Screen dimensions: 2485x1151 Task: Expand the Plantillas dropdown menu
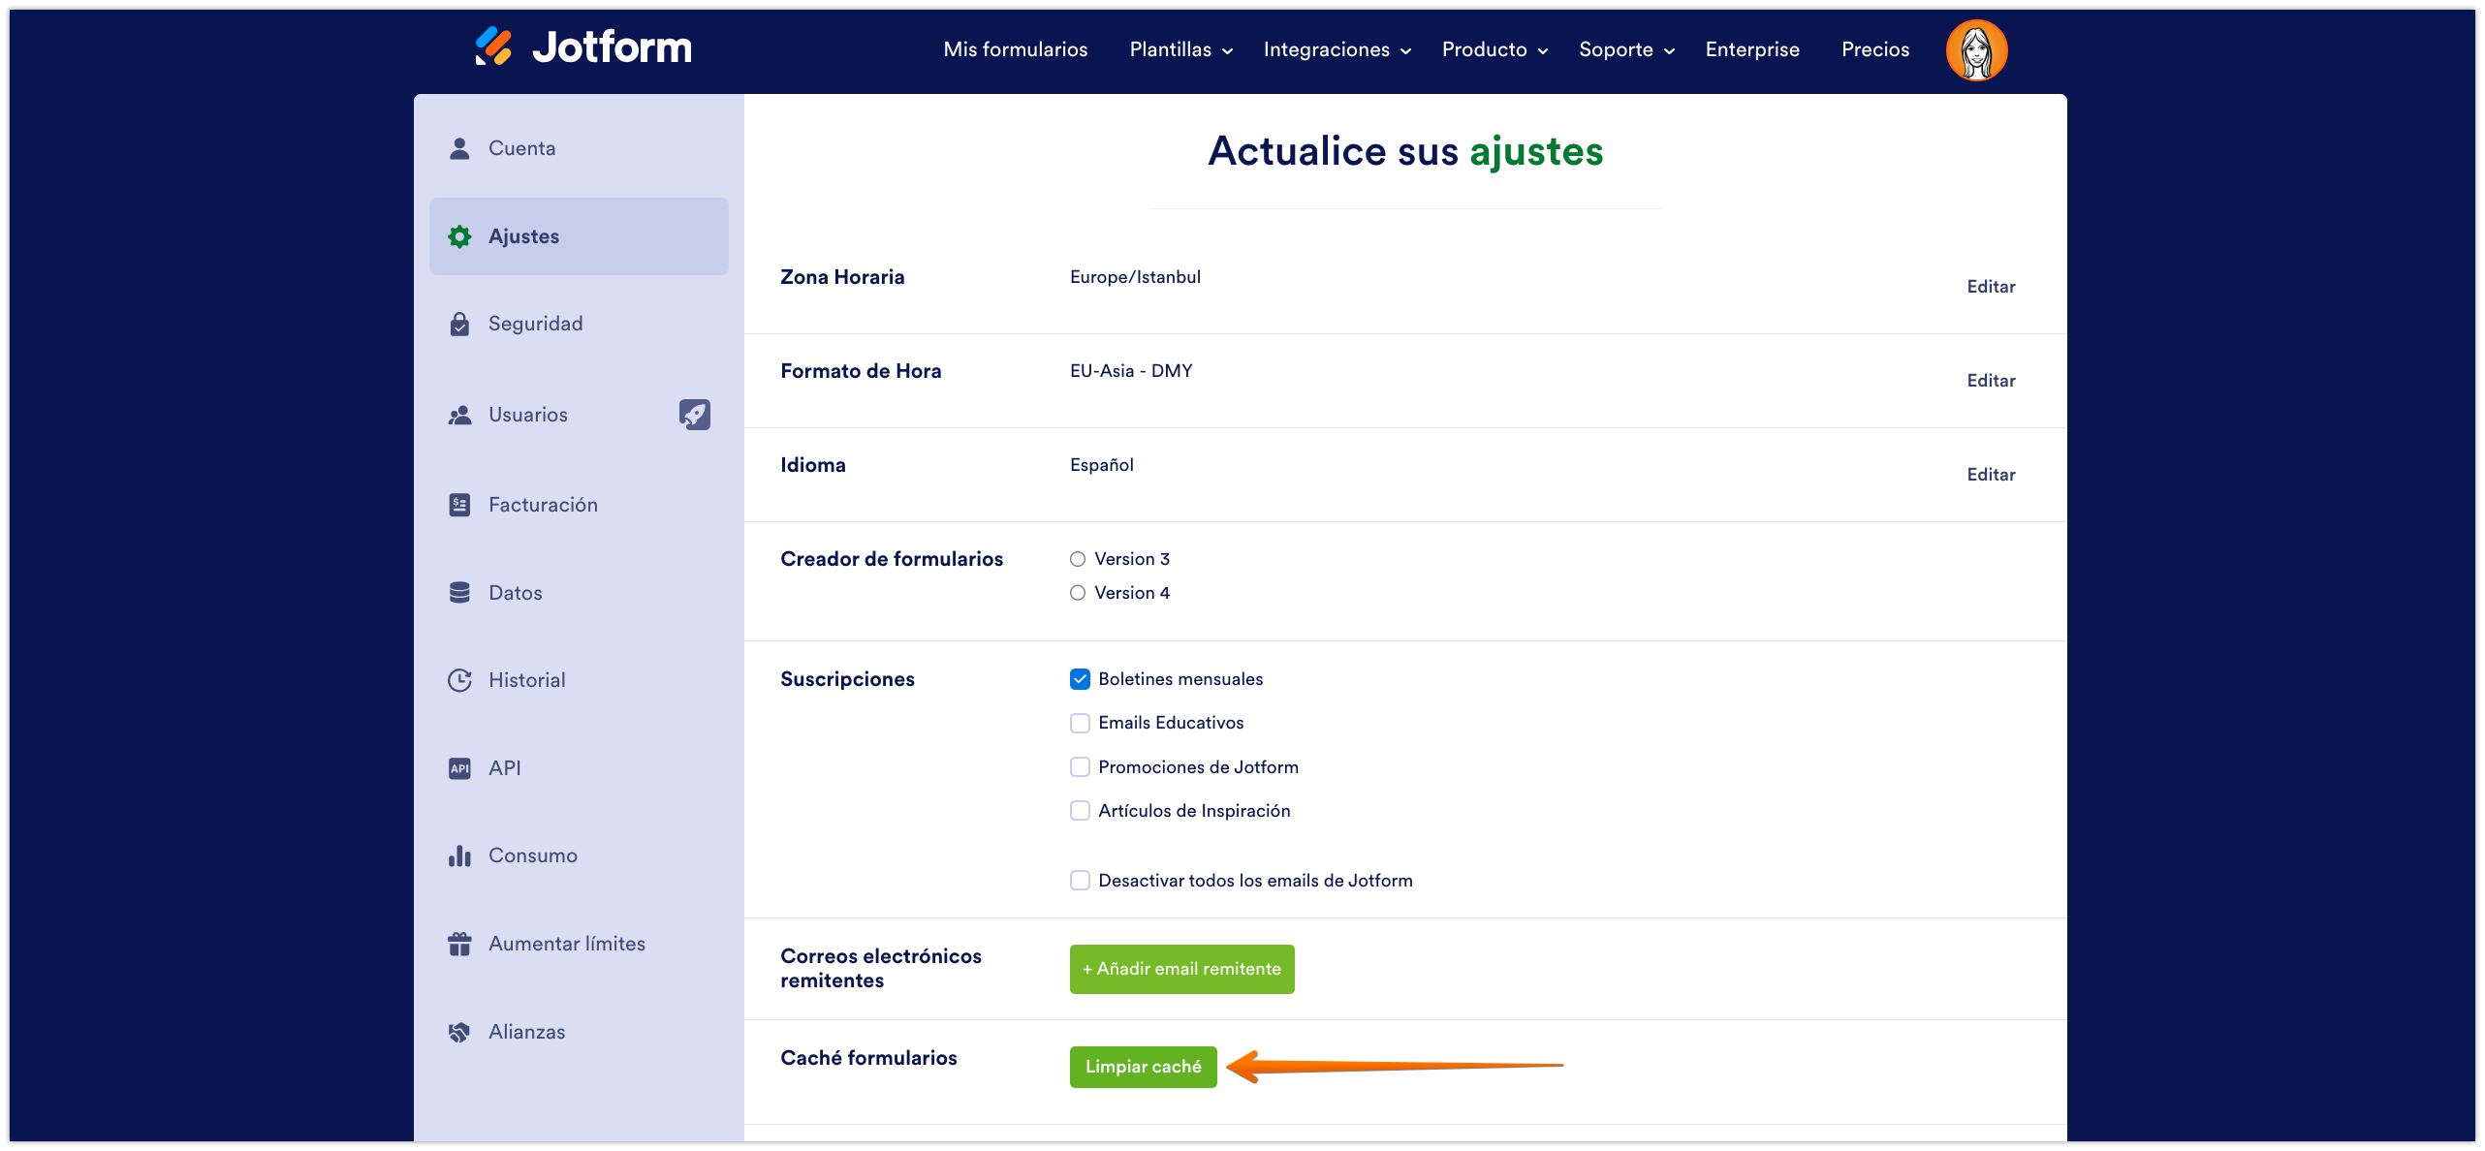pos(1180,49)
